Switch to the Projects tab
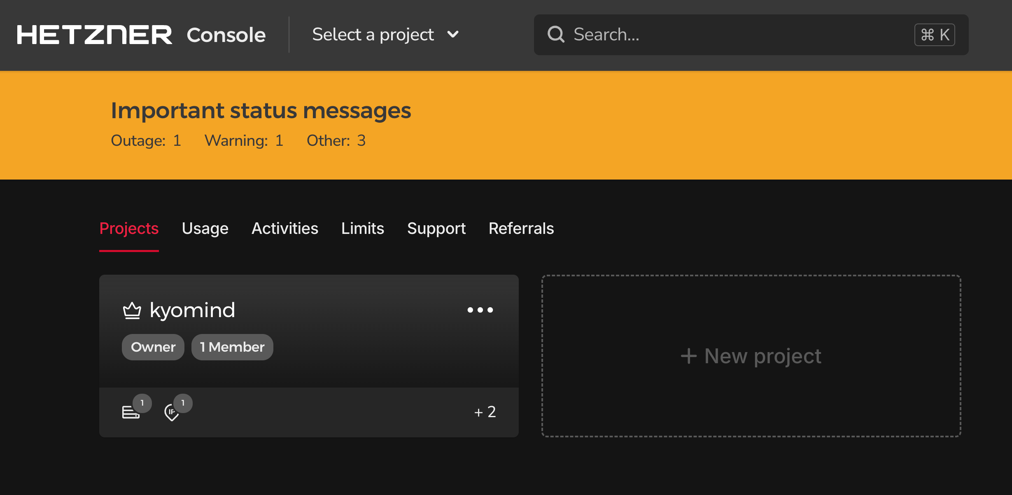Image resolution: width=1012 pixels, height=495 pixels. (x=129, y=229)
